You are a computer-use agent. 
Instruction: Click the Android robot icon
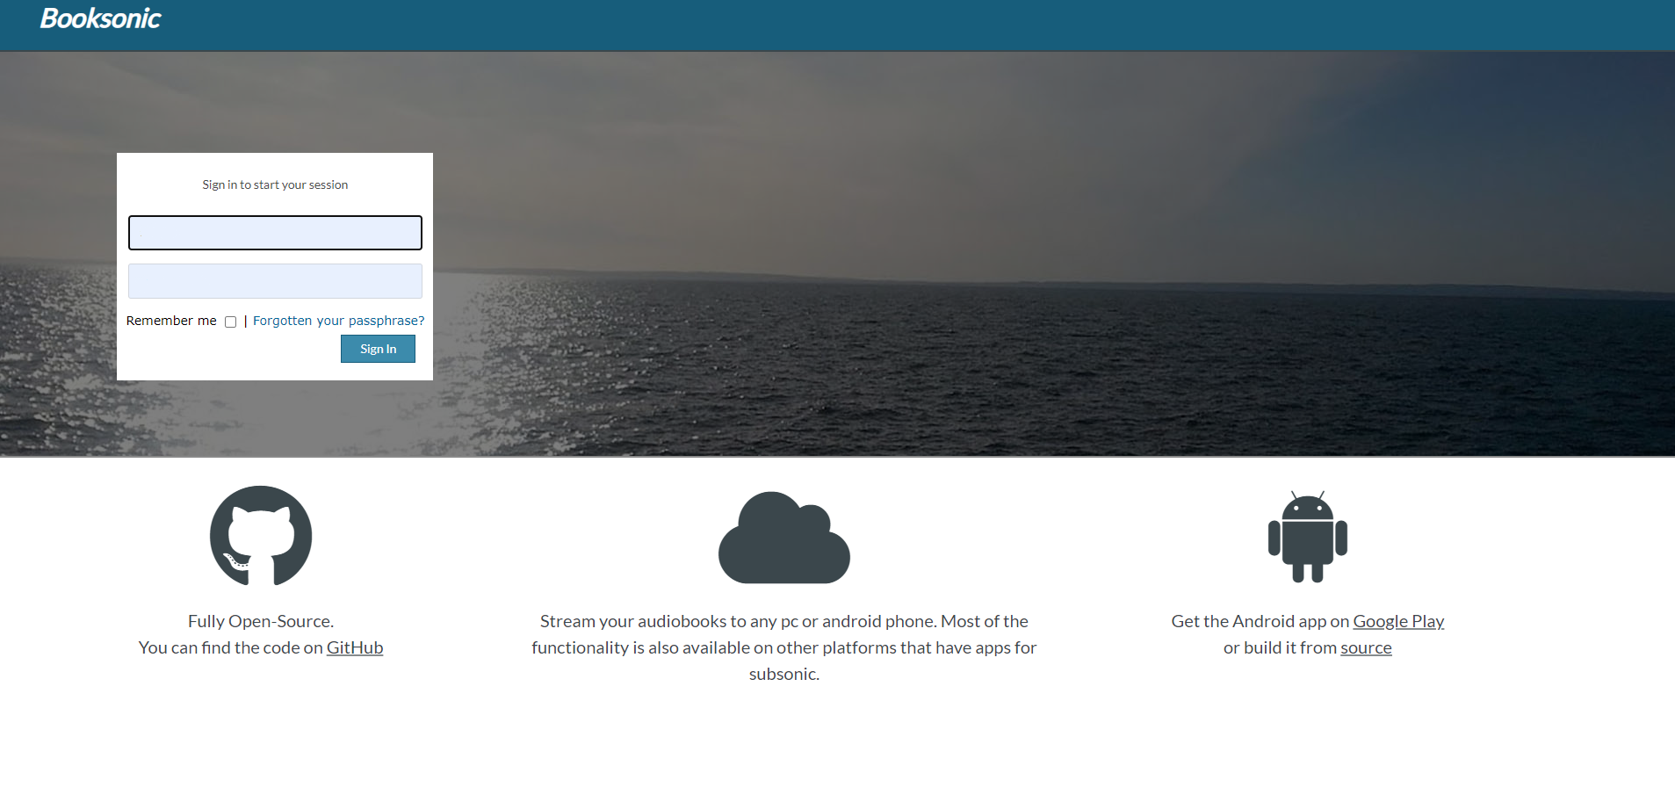pyautogui.click(x=1307, y=536)
